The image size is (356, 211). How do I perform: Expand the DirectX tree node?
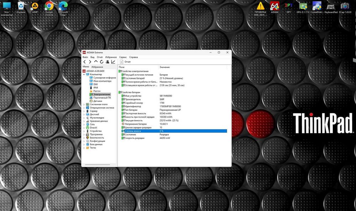coord(84,128)
